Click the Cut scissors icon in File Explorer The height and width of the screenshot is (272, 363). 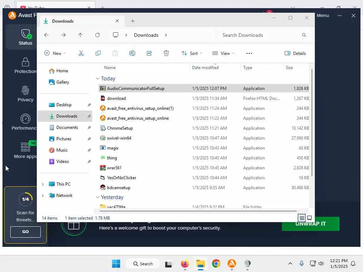coord(81,53)
